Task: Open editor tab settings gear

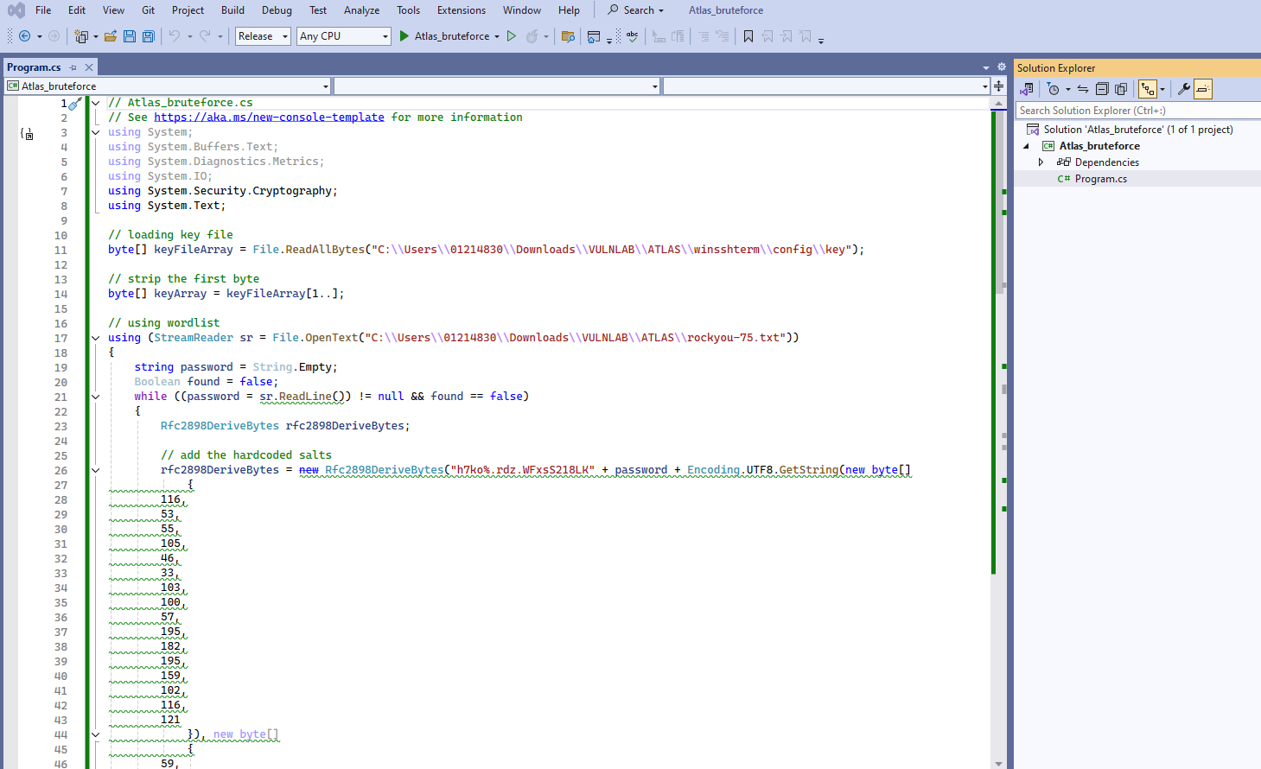Action: pos(1002,67)
